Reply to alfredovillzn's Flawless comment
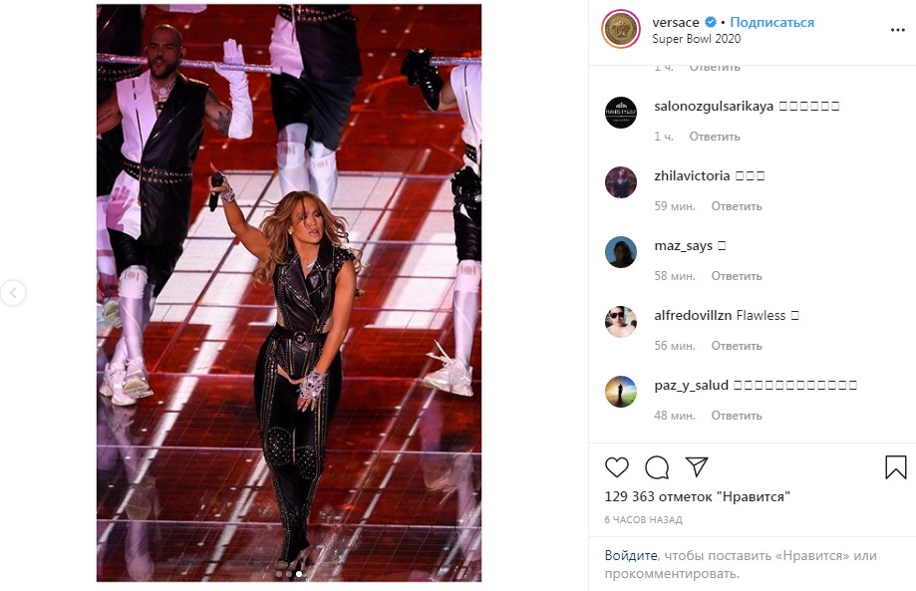The height and width of the screenshot is (591, 916). click(x=737, y=346)
